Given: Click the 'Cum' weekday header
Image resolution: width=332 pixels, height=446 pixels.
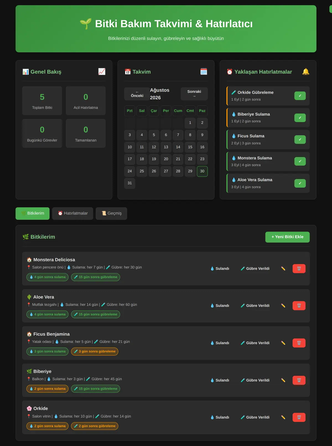Looking at the screenshot, I should [x=178, y=111].
